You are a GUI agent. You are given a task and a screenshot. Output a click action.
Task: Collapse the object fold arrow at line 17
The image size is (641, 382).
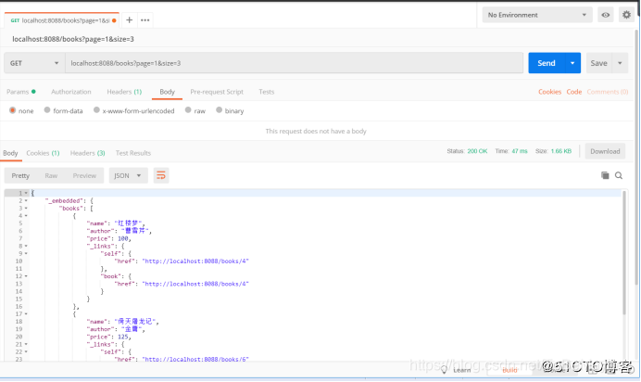(x=26, y=314)
